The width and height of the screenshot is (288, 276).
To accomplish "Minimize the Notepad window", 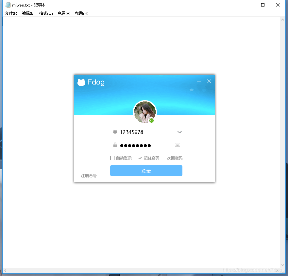I will [248, 5].
